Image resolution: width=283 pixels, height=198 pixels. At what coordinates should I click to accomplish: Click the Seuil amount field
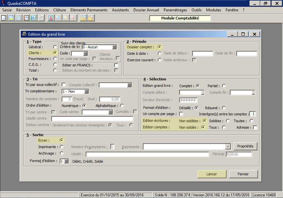coord(110,99)
